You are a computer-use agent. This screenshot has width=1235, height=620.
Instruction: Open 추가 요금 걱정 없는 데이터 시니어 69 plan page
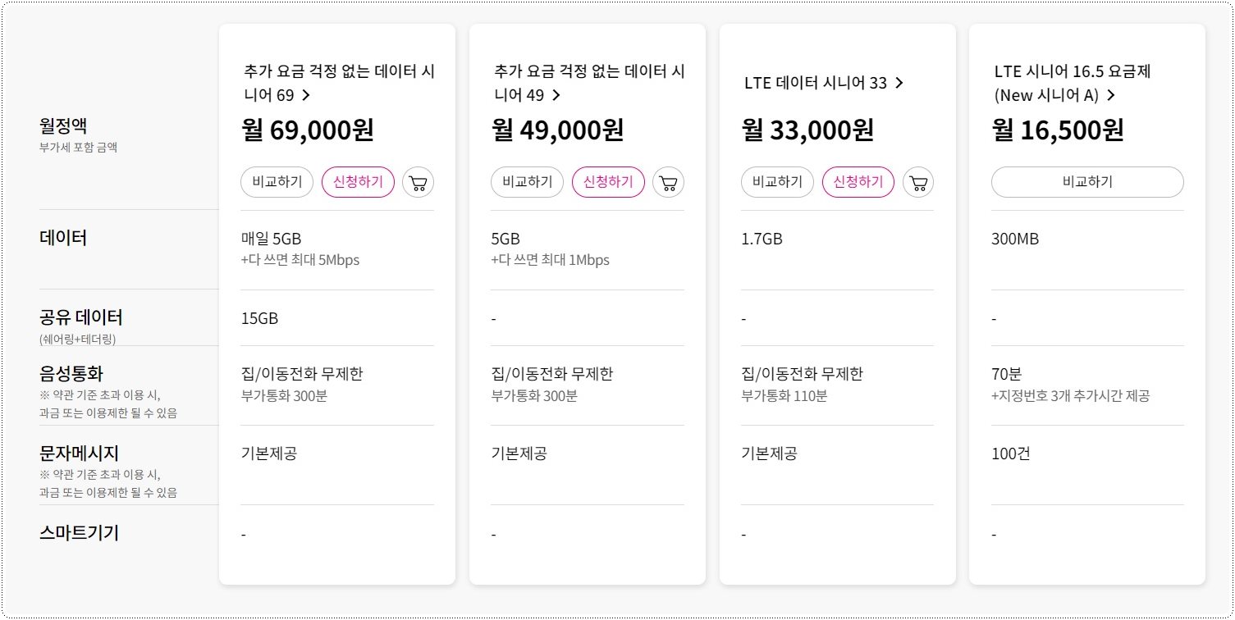click(337, 83)
